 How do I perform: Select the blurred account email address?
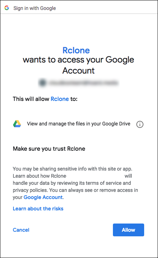(83, 82)
